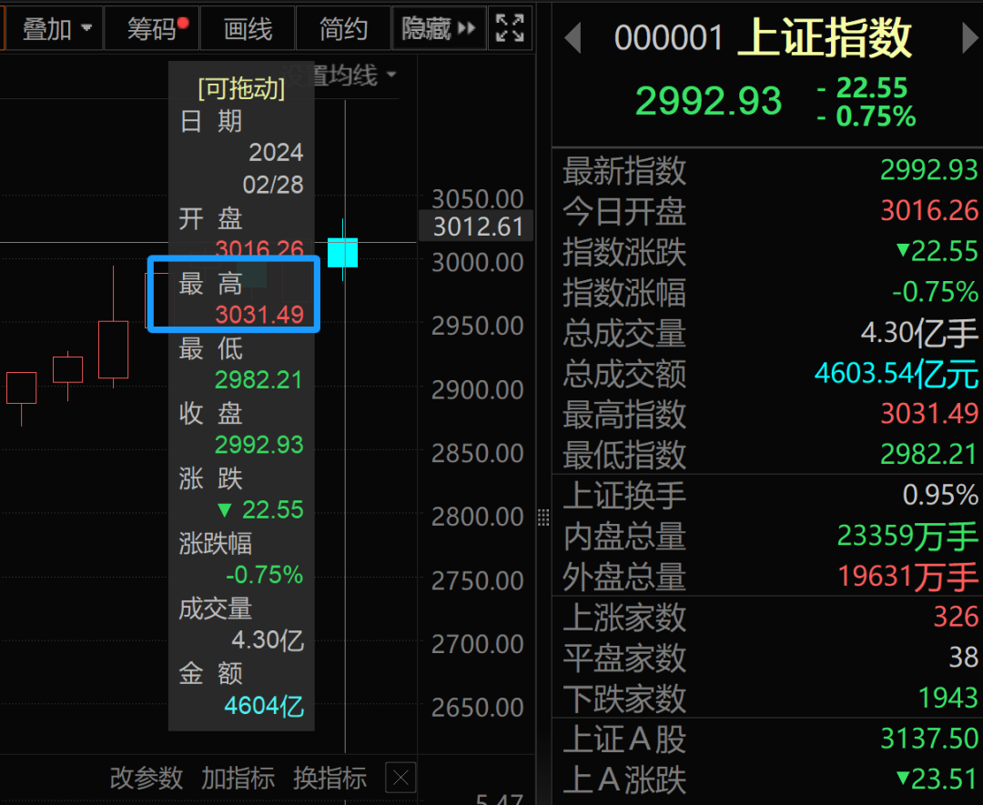This screenshot has width=983, height=805.
Task: Click 上涨家数 value 326
Action: click(956, 617)
